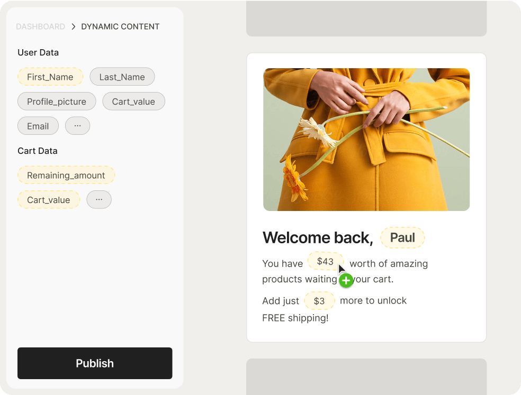Image resolution: width=521 pixels, height=395 pixels.
Task: Choose Cart_value tag under User Data
Action: click(133, 102)
